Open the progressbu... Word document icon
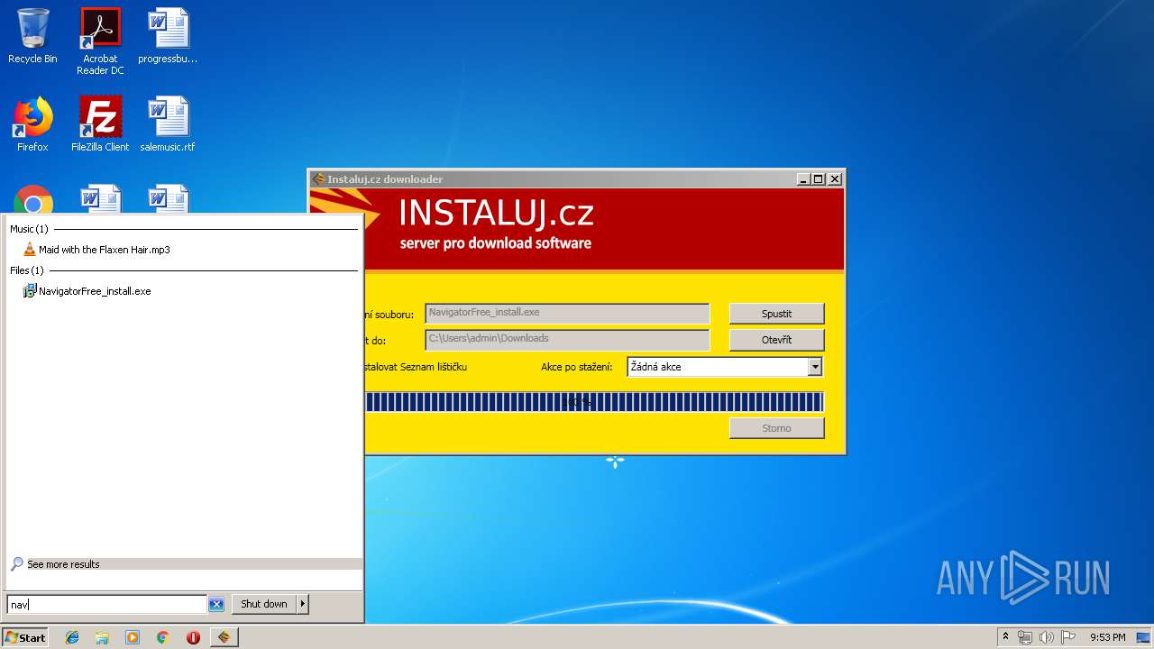The width and height of the screenshot is (1154, 649). pyautogui.click(x=168, y=36)
